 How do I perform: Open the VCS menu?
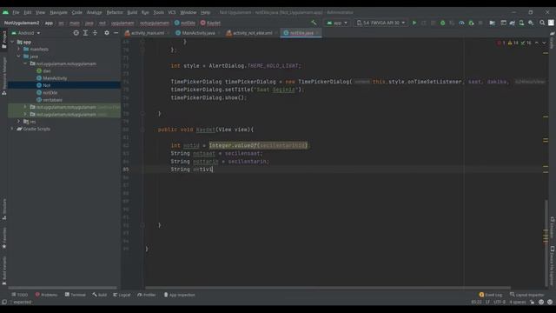pyautogui.click(x=172, y=12)
